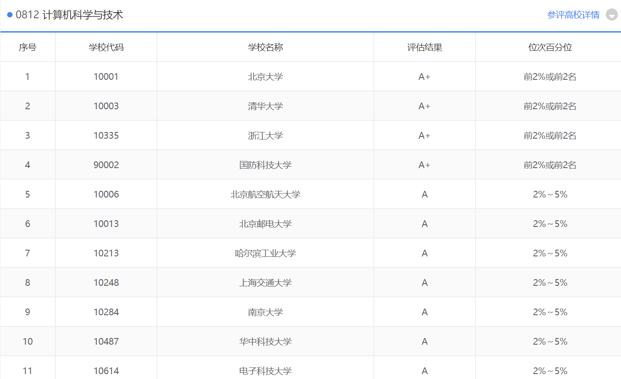Screen dimensions: 621x379
Task: Select school code 10614
Action: (106, 371)
